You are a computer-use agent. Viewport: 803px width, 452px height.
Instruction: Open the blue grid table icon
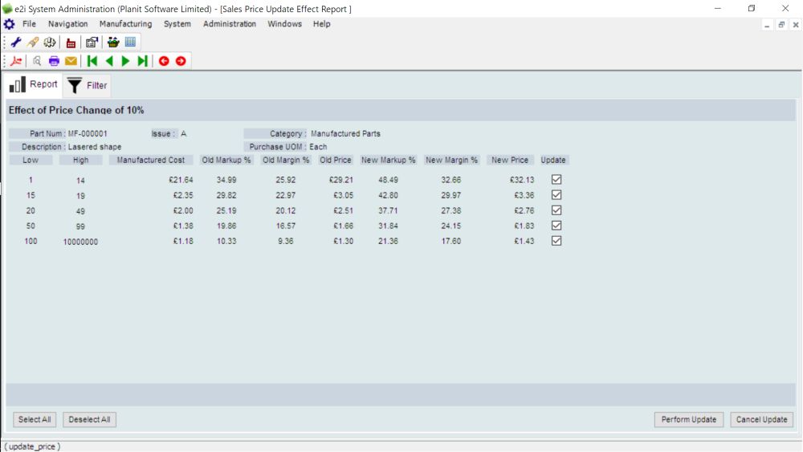[x=130, y=43]
